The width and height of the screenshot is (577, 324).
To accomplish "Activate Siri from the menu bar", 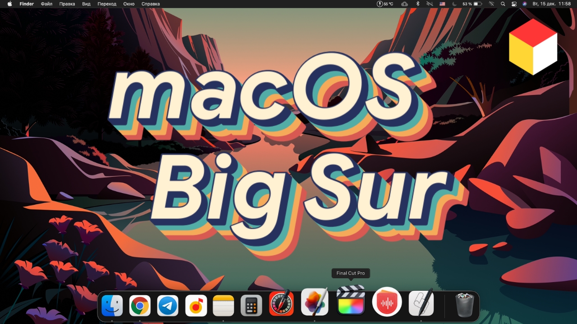I will pyautogui.click(x=525, y=4).
